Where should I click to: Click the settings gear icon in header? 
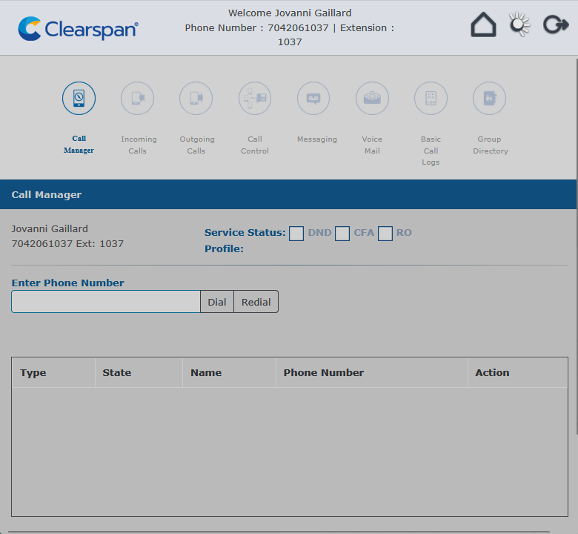519,25
